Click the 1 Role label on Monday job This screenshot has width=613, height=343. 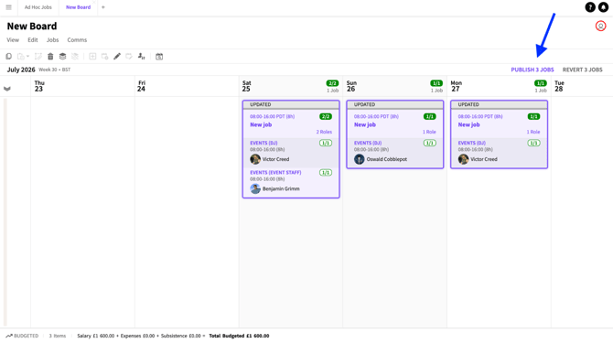click(533, 132)
